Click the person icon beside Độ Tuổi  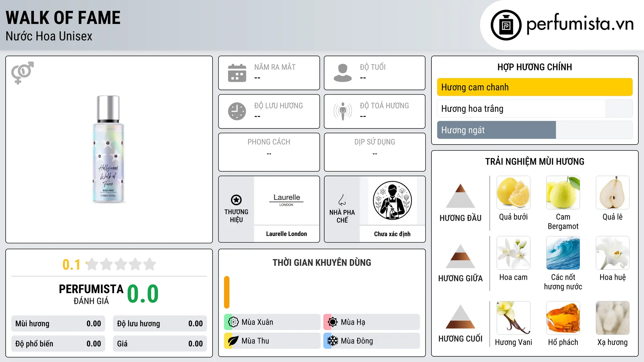point(343,73)
